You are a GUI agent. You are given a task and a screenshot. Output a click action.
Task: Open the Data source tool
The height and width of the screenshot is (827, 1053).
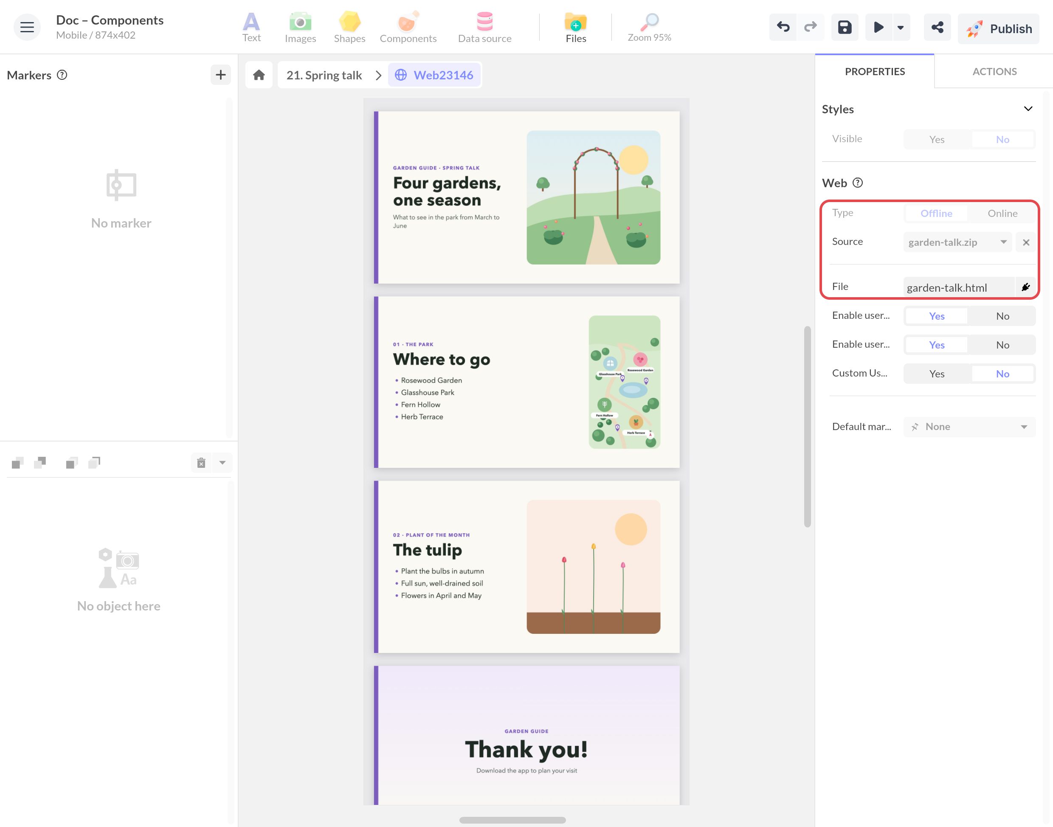[484, 28]
